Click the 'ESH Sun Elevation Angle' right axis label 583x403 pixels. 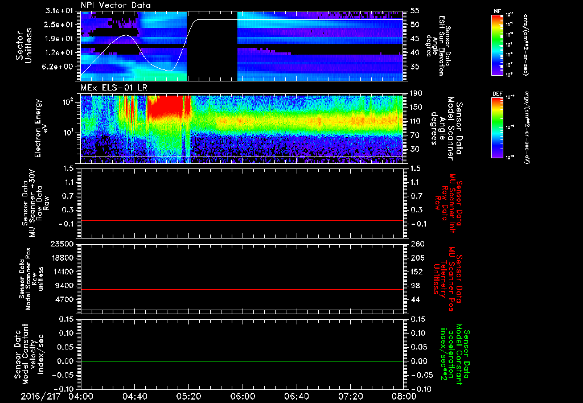(x=438, y=46)
